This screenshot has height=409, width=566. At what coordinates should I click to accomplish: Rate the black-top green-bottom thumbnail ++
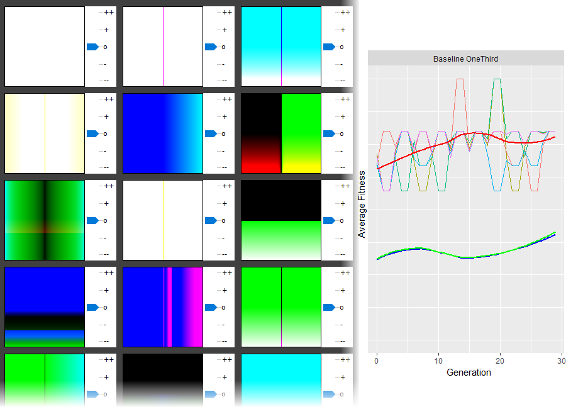click(345, 186)
